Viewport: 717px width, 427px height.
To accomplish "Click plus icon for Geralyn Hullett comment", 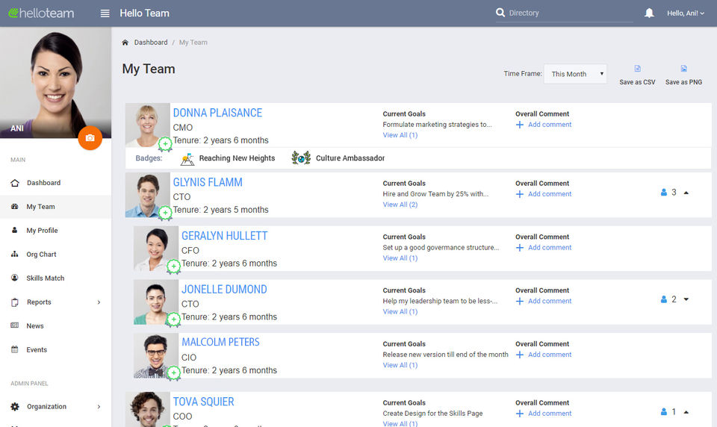I will tap(520, 247).
